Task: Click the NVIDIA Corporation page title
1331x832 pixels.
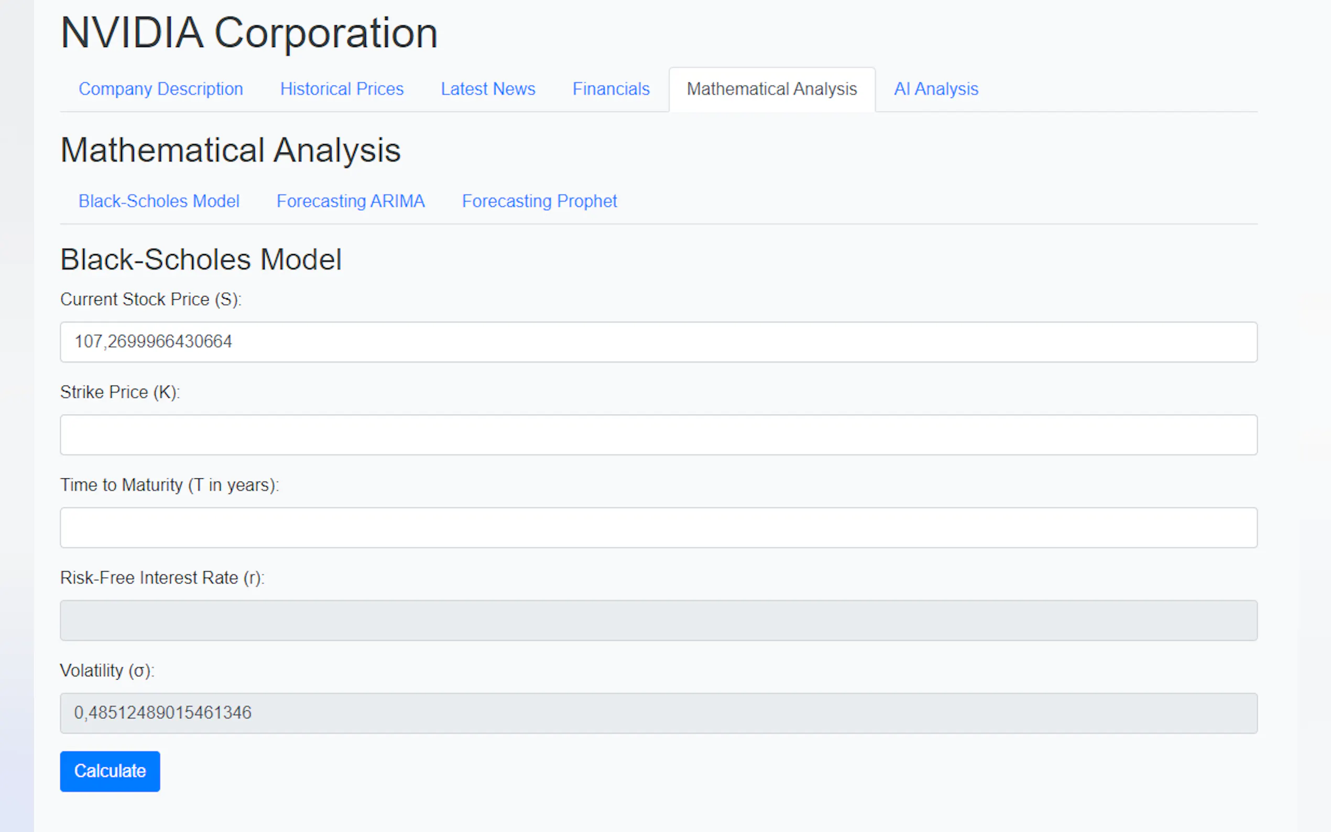Action: tap(249, 33)
